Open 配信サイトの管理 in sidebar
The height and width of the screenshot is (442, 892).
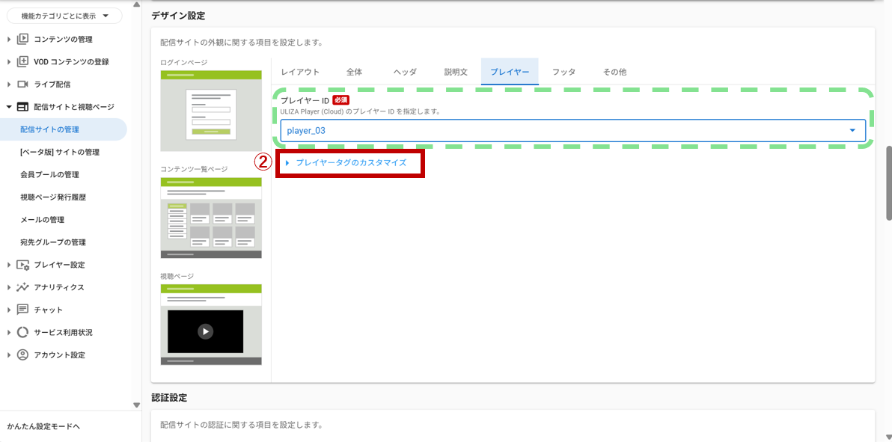pos(63,129)
